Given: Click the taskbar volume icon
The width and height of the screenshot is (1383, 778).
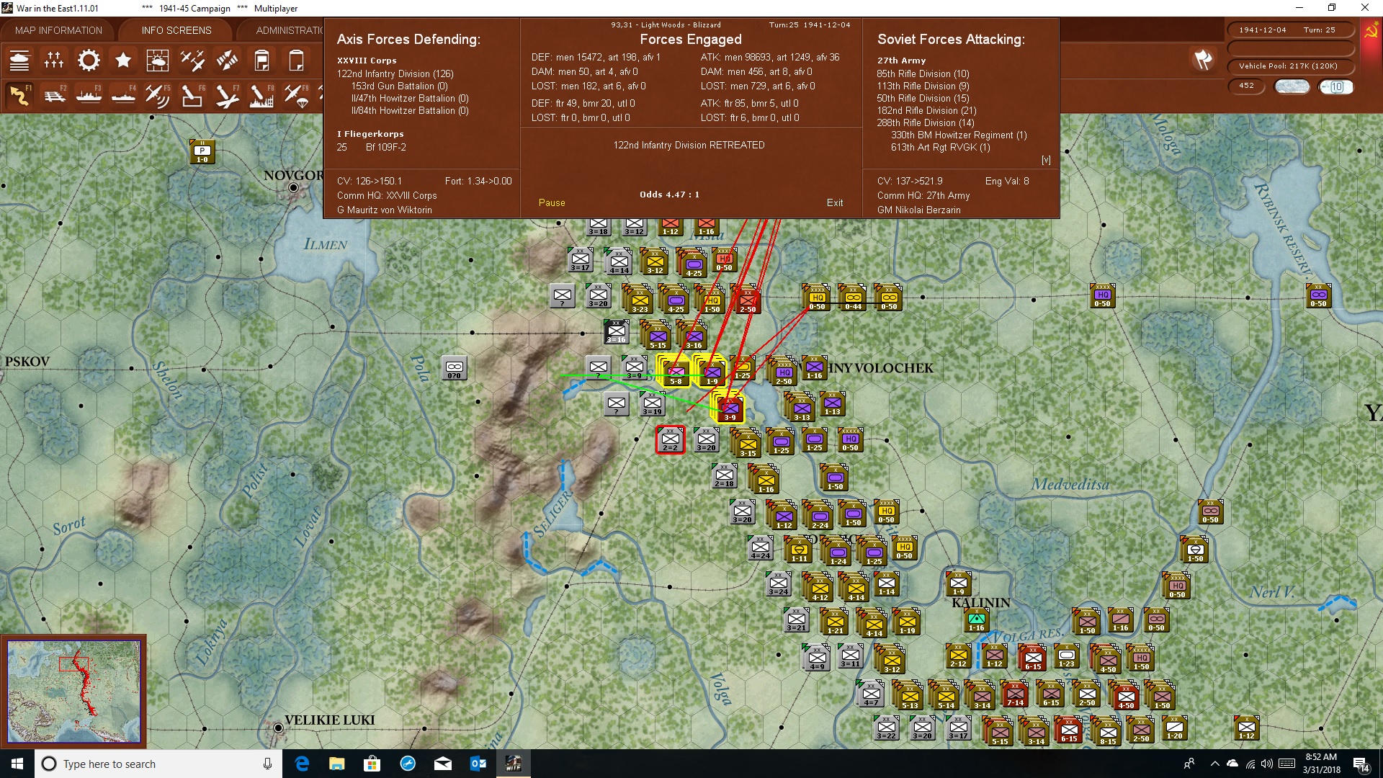Looking at the screenshot, I should [x=1267, y=764].
